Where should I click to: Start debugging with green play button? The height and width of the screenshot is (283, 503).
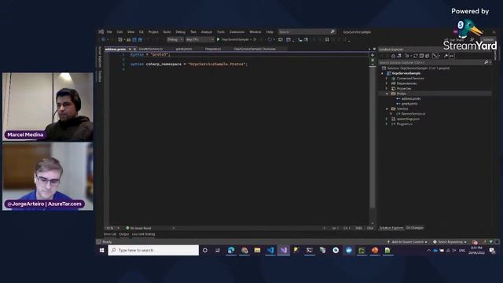tap(218, 39)
